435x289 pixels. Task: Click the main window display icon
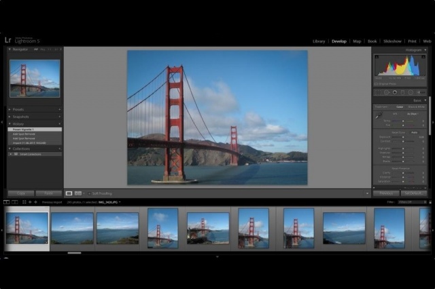coord(6,202)
